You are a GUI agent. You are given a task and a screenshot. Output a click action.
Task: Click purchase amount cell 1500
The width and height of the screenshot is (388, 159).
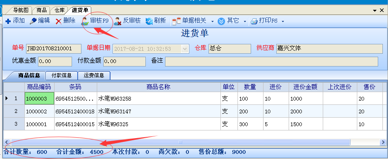pos(306,124)
